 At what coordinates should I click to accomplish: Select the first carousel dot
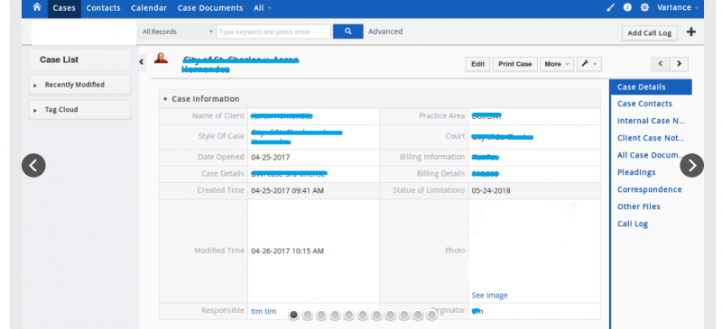tap(294, 315)
